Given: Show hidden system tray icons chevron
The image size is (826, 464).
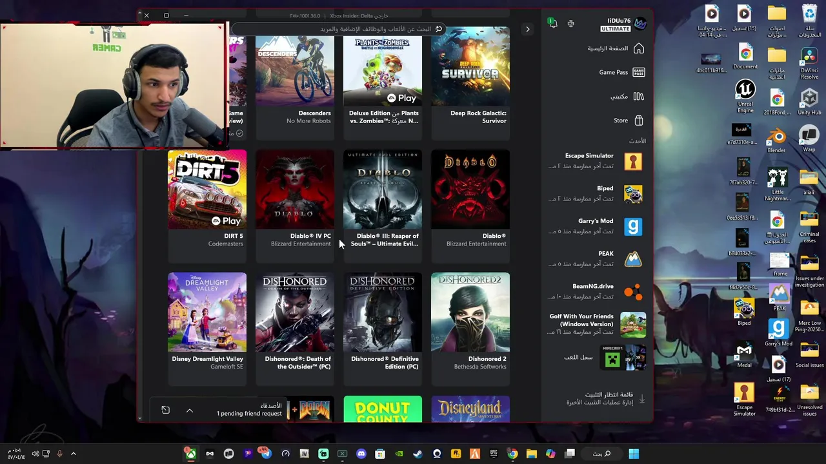Looking at the screenshot, I should [74, 454].
